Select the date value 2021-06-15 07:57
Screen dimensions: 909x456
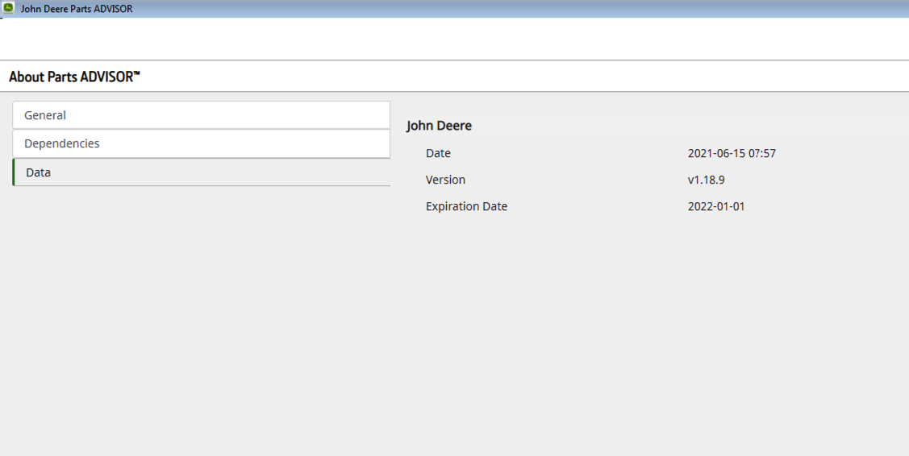click(732, 153)
